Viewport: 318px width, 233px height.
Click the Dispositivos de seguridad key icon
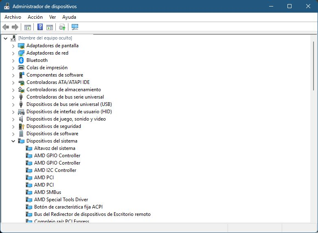point(21,126)
